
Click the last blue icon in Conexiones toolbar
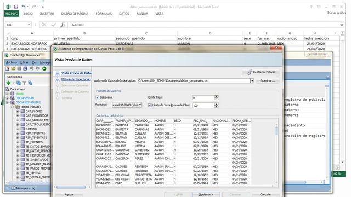click(30, 83)
